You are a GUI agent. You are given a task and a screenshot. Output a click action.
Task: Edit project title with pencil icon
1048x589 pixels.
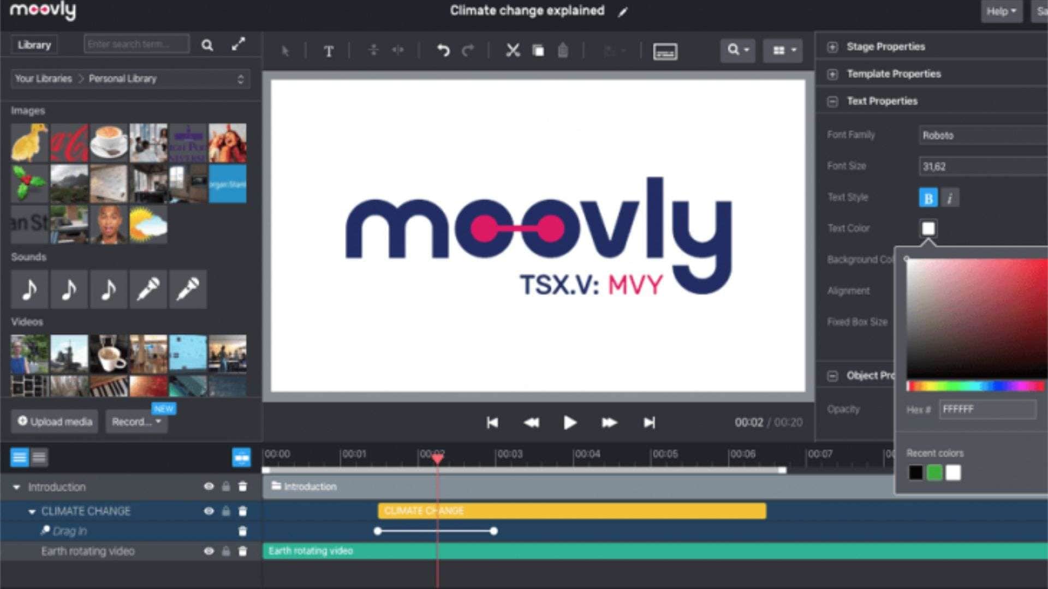(x=623, y=12)
